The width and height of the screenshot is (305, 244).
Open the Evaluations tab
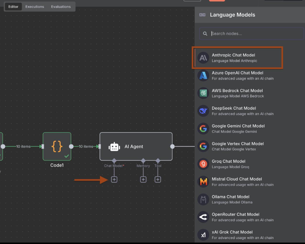(x=61, y=7)
